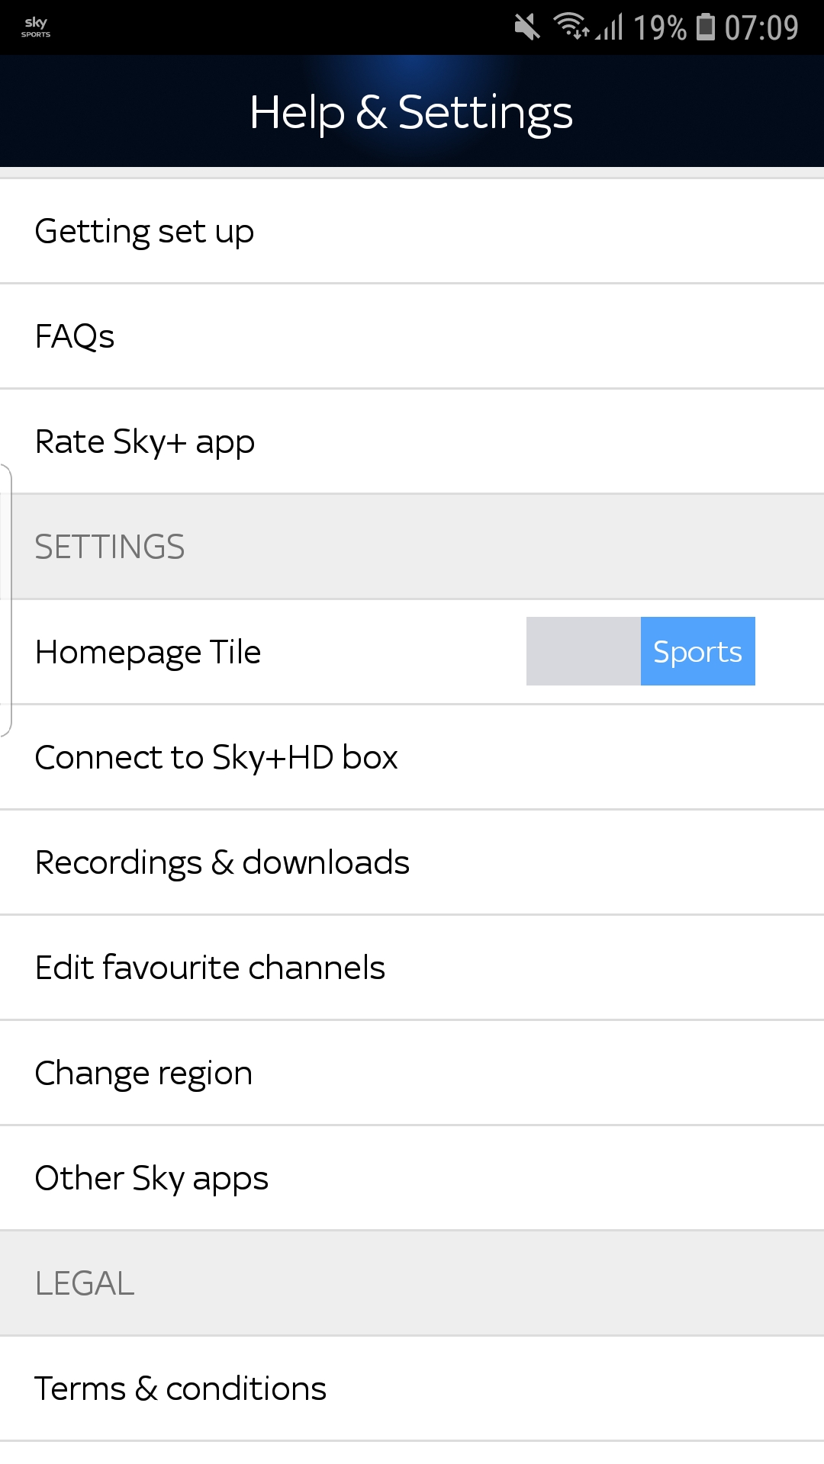This screenshot has height=1464, width=824.
Task: Tap the Sky Sports logo in status bar
Action: pos(35,25)
